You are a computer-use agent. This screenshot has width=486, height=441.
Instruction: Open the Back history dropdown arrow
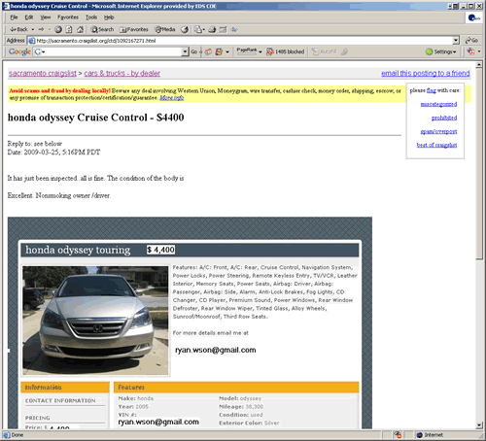point(33,29)
